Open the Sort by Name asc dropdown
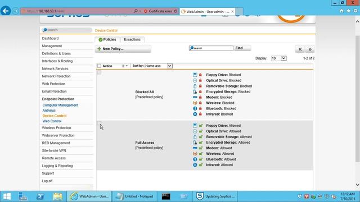Screen dimensions: 360x202 tap(159, 66)
